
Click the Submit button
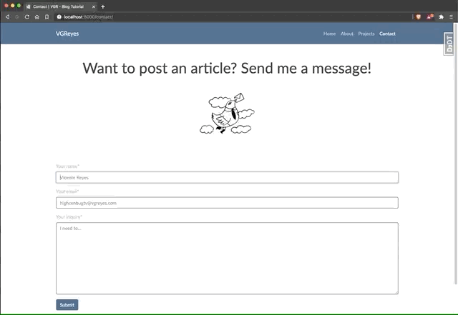[67, 305]
